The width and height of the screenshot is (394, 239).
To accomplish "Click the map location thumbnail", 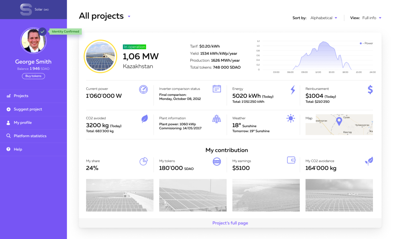I will [x=339, y=125].
